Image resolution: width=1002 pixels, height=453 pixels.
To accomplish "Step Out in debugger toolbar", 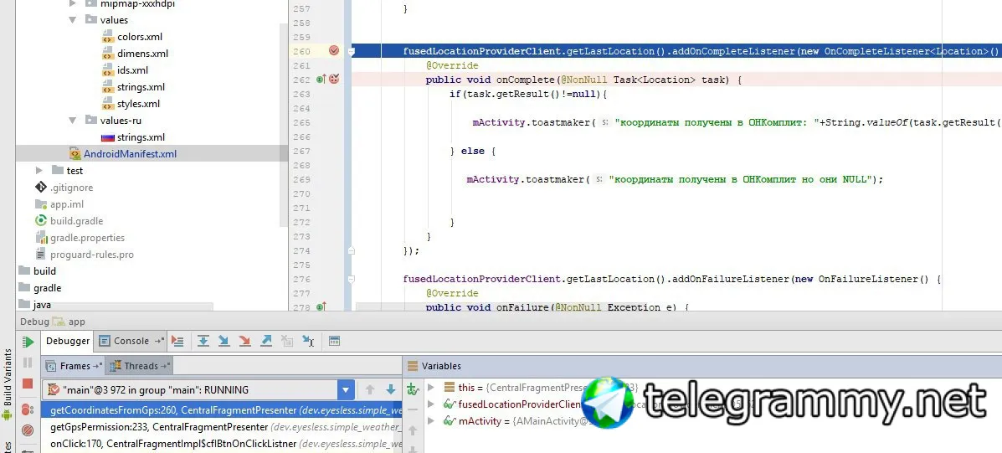I will click(266, 341).
